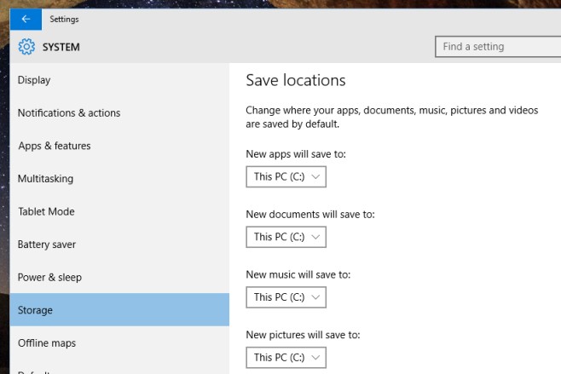Image resolution: width=561 pixels, height=374 pixels.
Task: Click the chevron on New music dropdown
Action: point(315,297)
